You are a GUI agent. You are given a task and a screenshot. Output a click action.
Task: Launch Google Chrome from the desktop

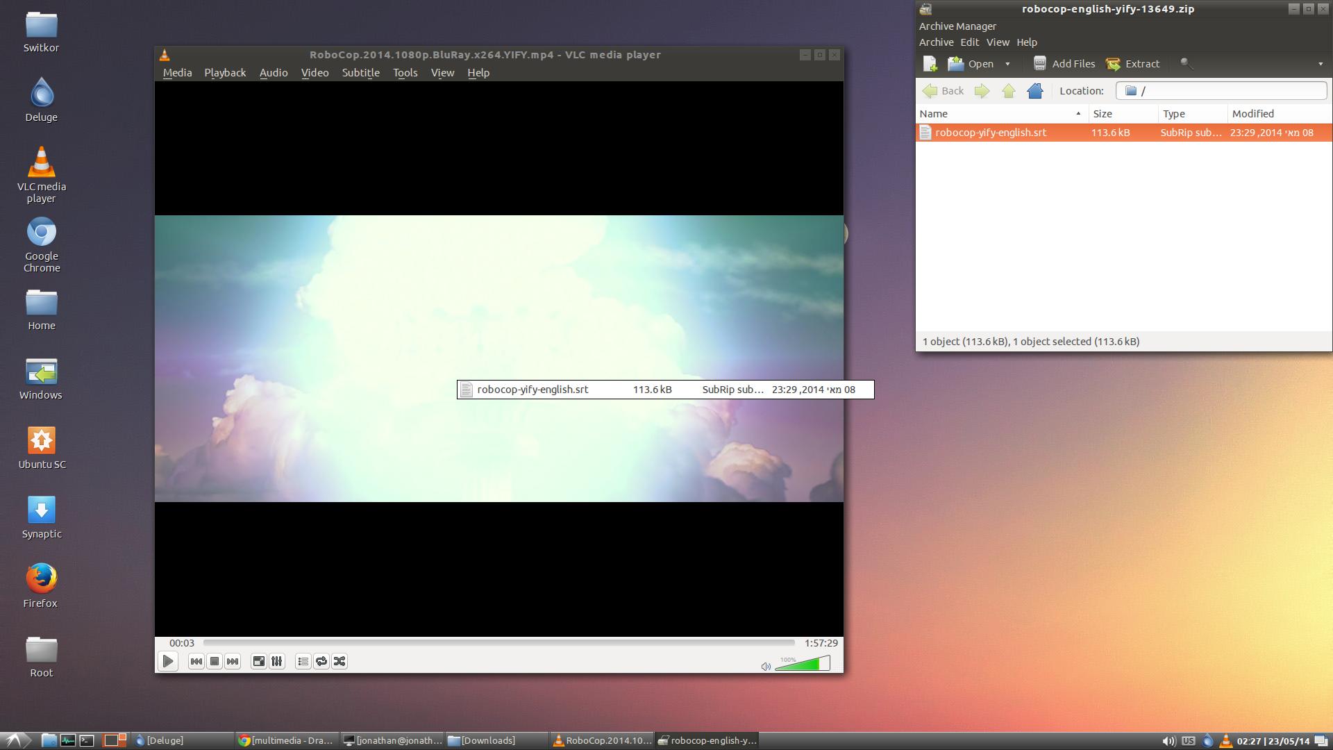click(x=41, y=245)
